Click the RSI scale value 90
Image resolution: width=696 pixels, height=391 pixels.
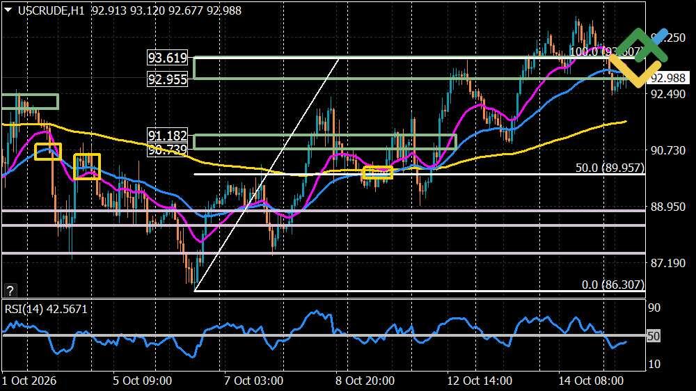[654, 308]
